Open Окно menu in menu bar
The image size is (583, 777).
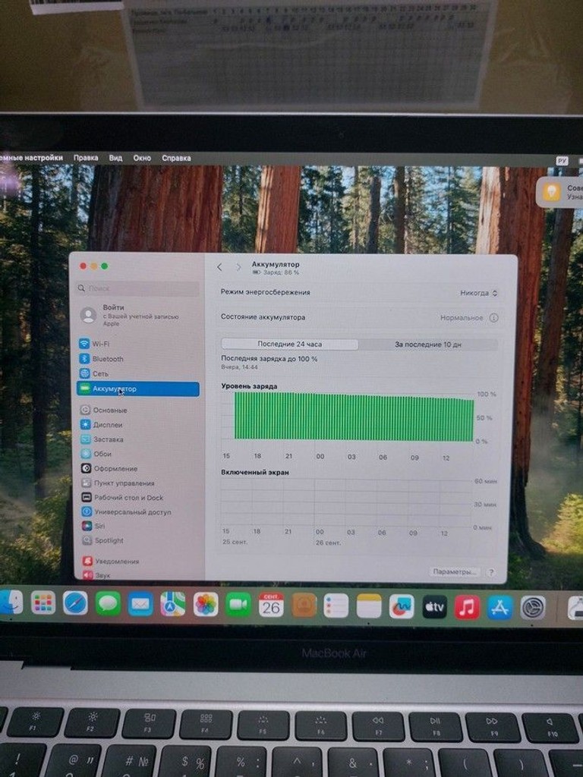pos(142,158)
